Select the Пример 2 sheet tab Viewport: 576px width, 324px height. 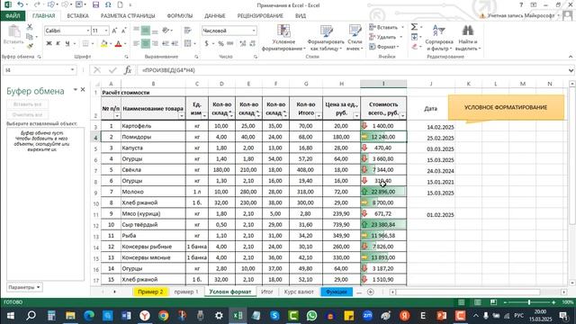click(x=150, y=292)
